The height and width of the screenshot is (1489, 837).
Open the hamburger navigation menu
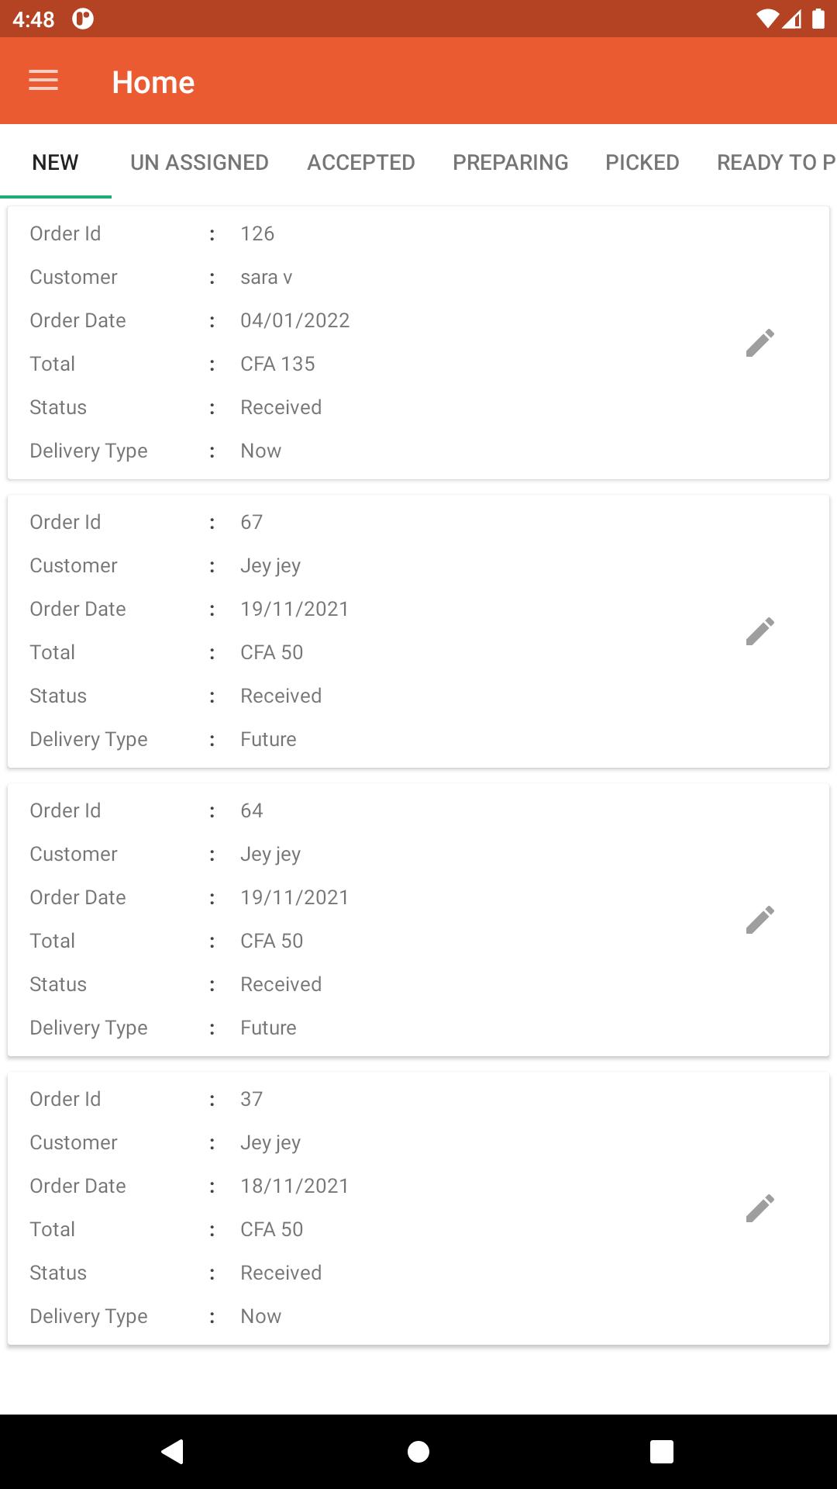point(43,81)
